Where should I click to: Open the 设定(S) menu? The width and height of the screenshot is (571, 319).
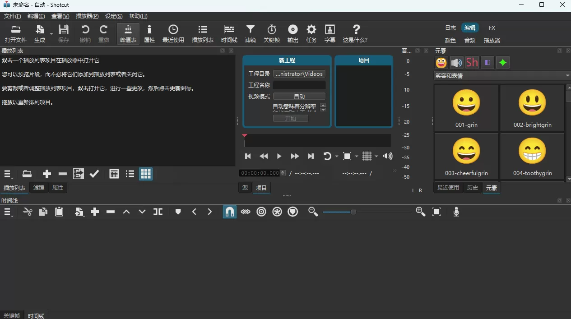pos(114,16)
